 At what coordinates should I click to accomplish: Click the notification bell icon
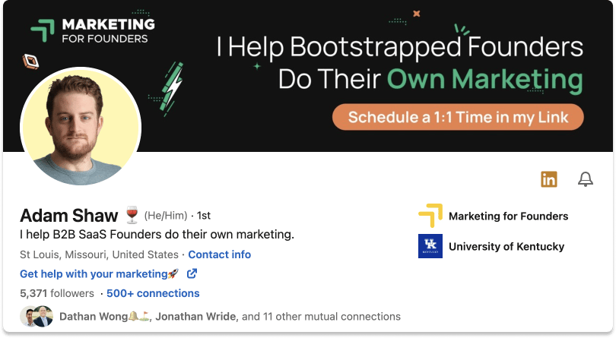coord(585,179)
